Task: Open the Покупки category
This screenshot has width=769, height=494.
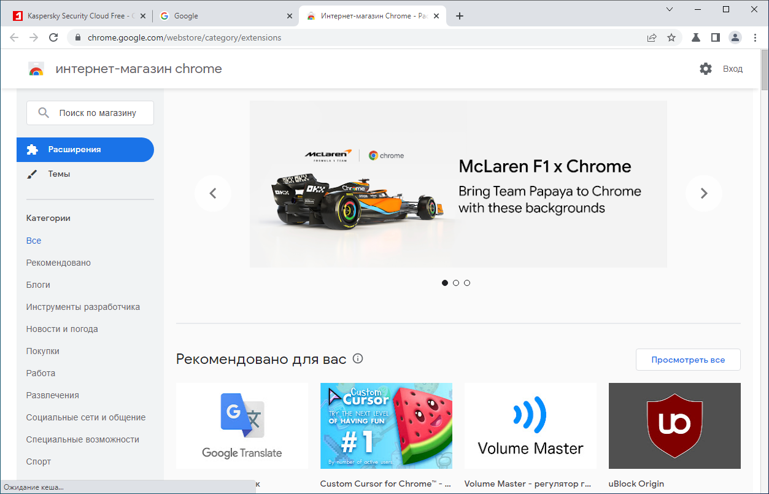Action: tap(43, 351)
